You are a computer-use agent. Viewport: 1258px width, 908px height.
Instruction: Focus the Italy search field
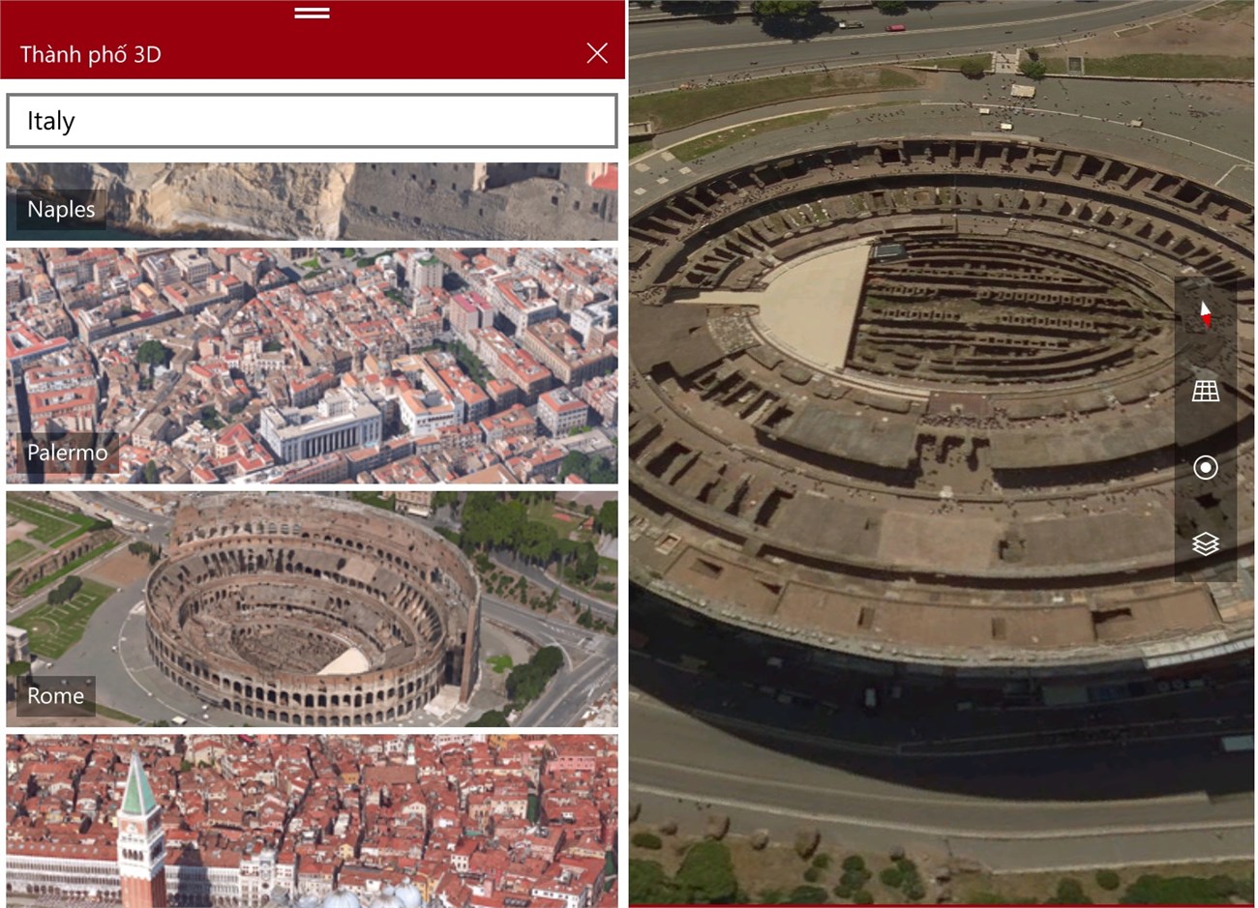click(312, 121)
